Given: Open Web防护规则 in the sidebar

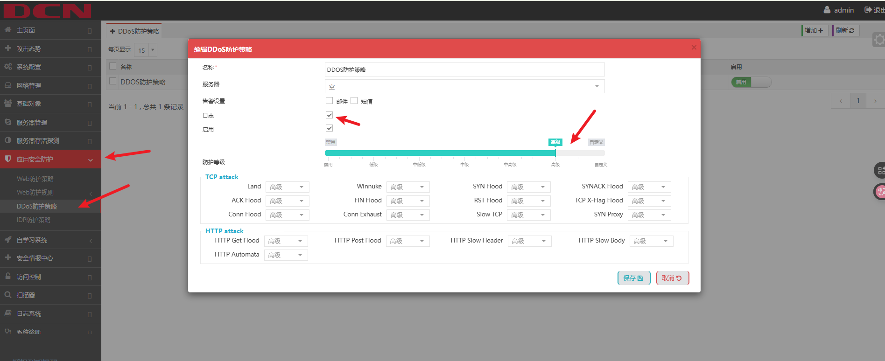Looking at the screenshot, I should click(x=35, y=192).
